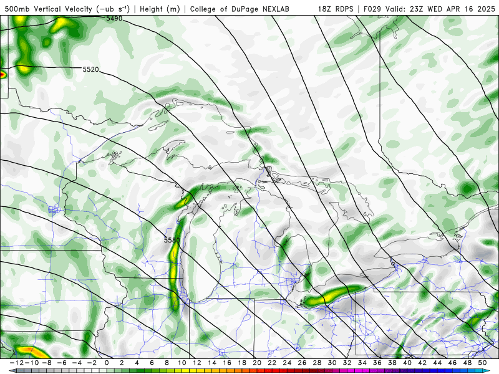Click 'Valid: 23Z WED APR 16 2025' text
Viewport: 499px width, 374px height.
[x=440, y=9]
